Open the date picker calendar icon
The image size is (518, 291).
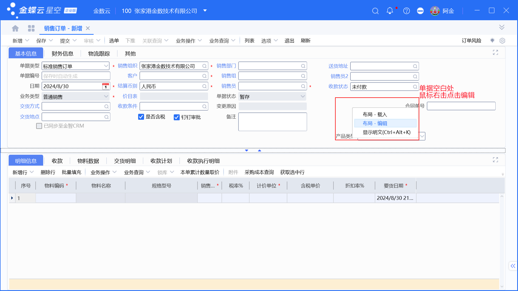pos(105,86)
